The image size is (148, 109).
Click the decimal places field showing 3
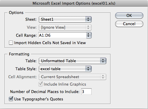pos(86,92)
